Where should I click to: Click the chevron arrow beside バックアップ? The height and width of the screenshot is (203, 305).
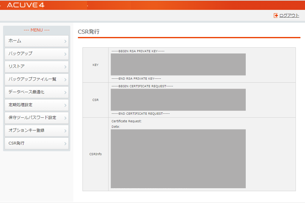click(x=65, y=54)
